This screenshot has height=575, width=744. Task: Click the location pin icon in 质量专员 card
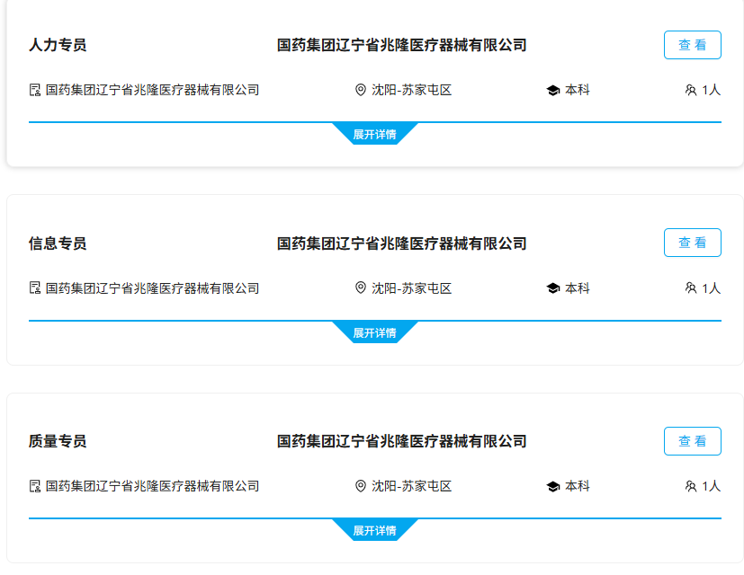click(361, 486)
